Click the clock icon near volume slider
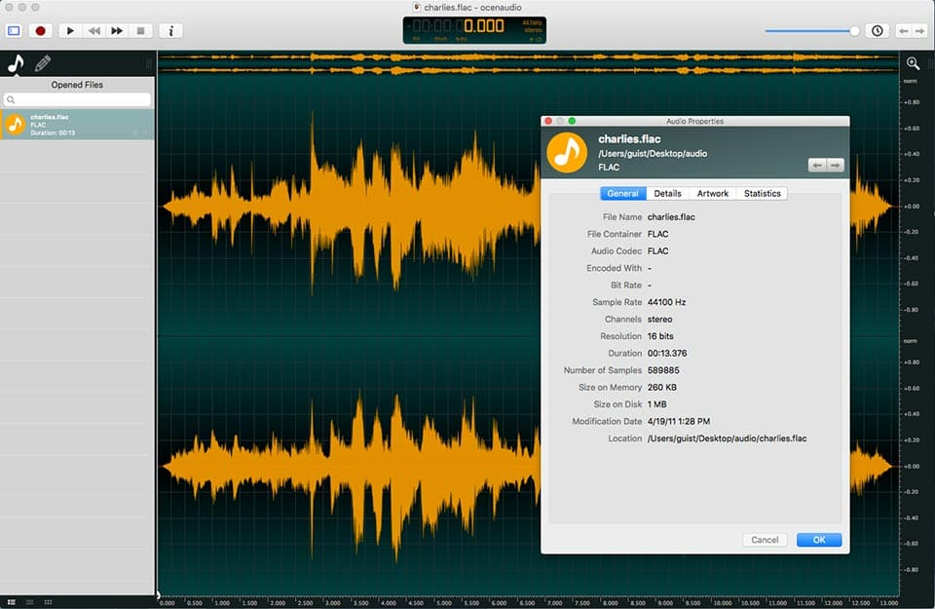The image size is (935, 609). point(877,30)
